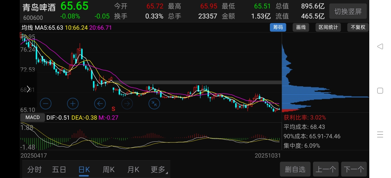Switch indicator via the MACD button
The height and width of the screenshot is (178, 391).
tap(33, 117)
